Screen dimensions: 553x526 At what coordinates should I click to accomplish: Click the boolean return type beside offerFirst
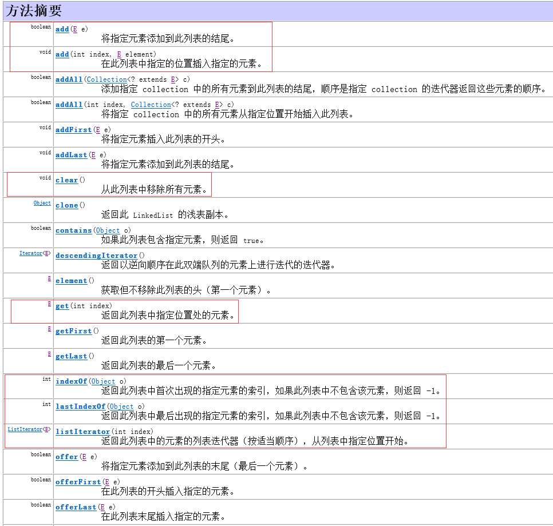tap(41, 480)
